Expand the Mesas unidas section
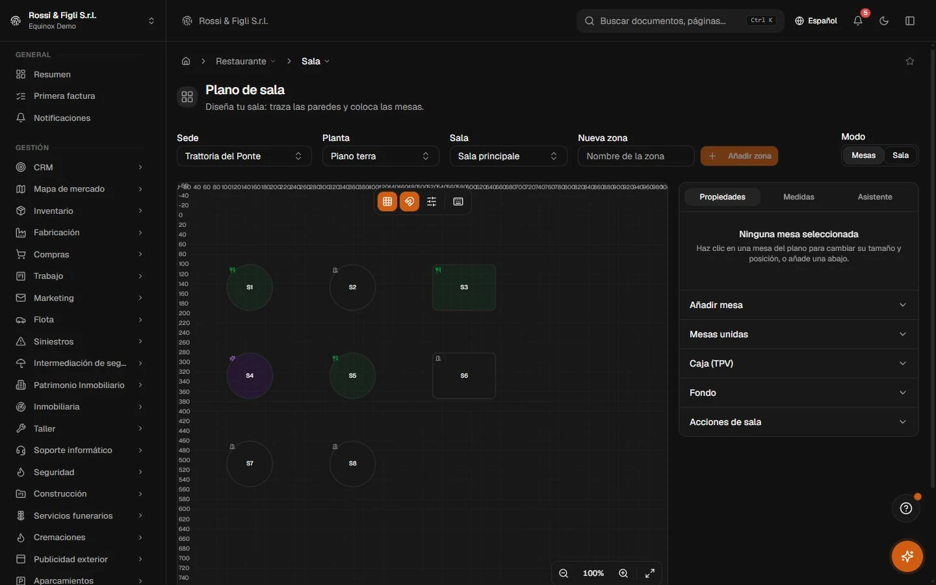Screen dimensions: 936x585 click(798, 334)
